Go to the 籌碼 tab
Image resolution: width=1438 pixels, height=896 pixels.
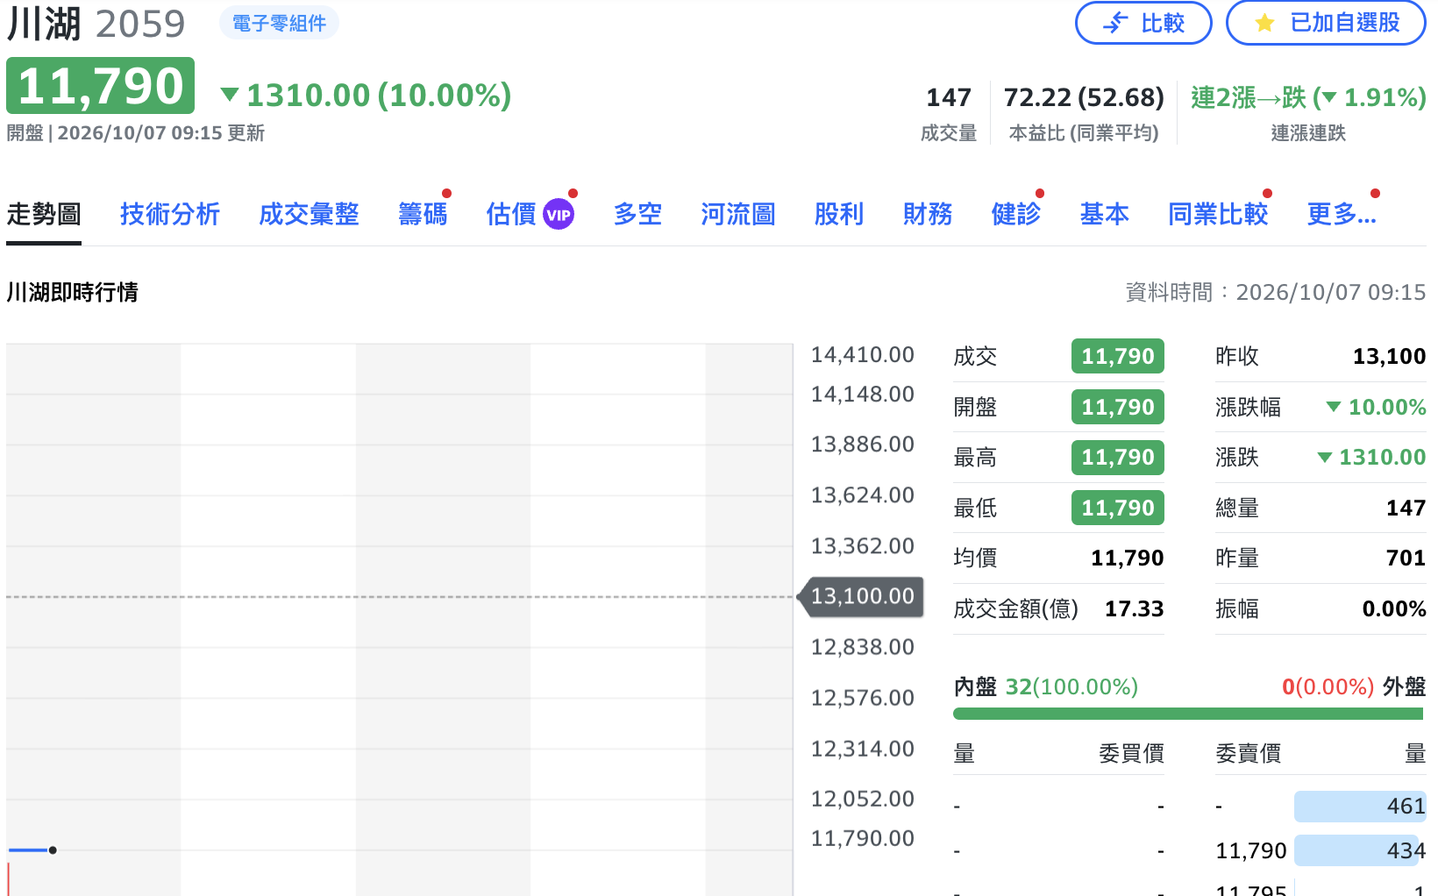pos(423,214)
